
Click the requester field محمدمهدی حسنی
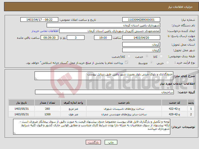tap(110, 31)
